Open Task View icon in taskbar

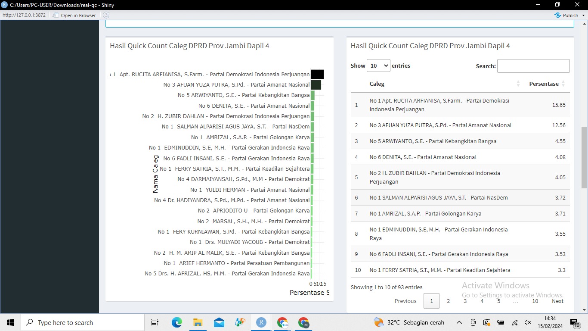(x=155, y=322)
